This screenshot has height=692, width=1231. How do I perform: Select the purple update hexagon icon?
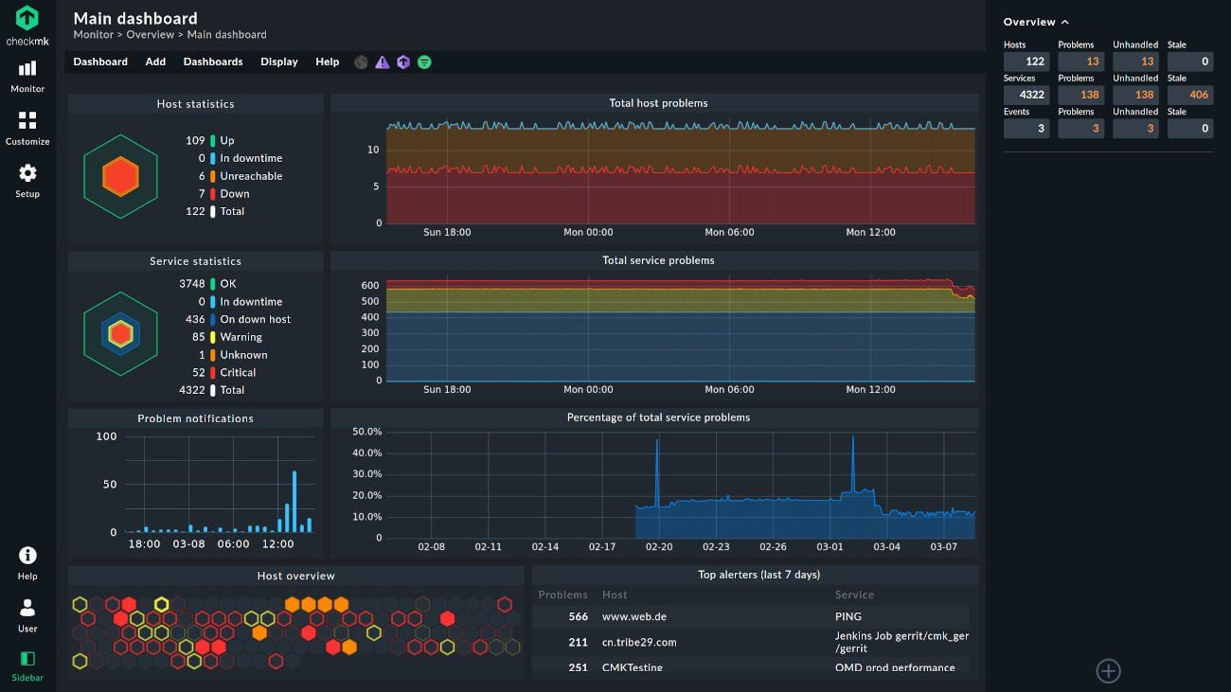[x=402, y=62]
